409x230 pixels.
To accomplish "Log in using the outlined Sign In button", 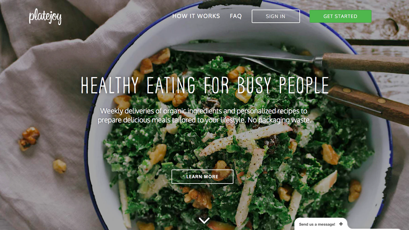I will click(x=276, y=16).
